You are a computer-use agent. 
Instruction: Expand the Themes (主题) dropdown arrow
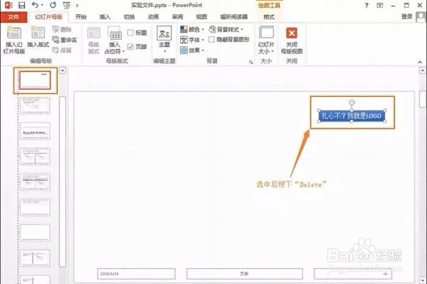click(164, 51)
